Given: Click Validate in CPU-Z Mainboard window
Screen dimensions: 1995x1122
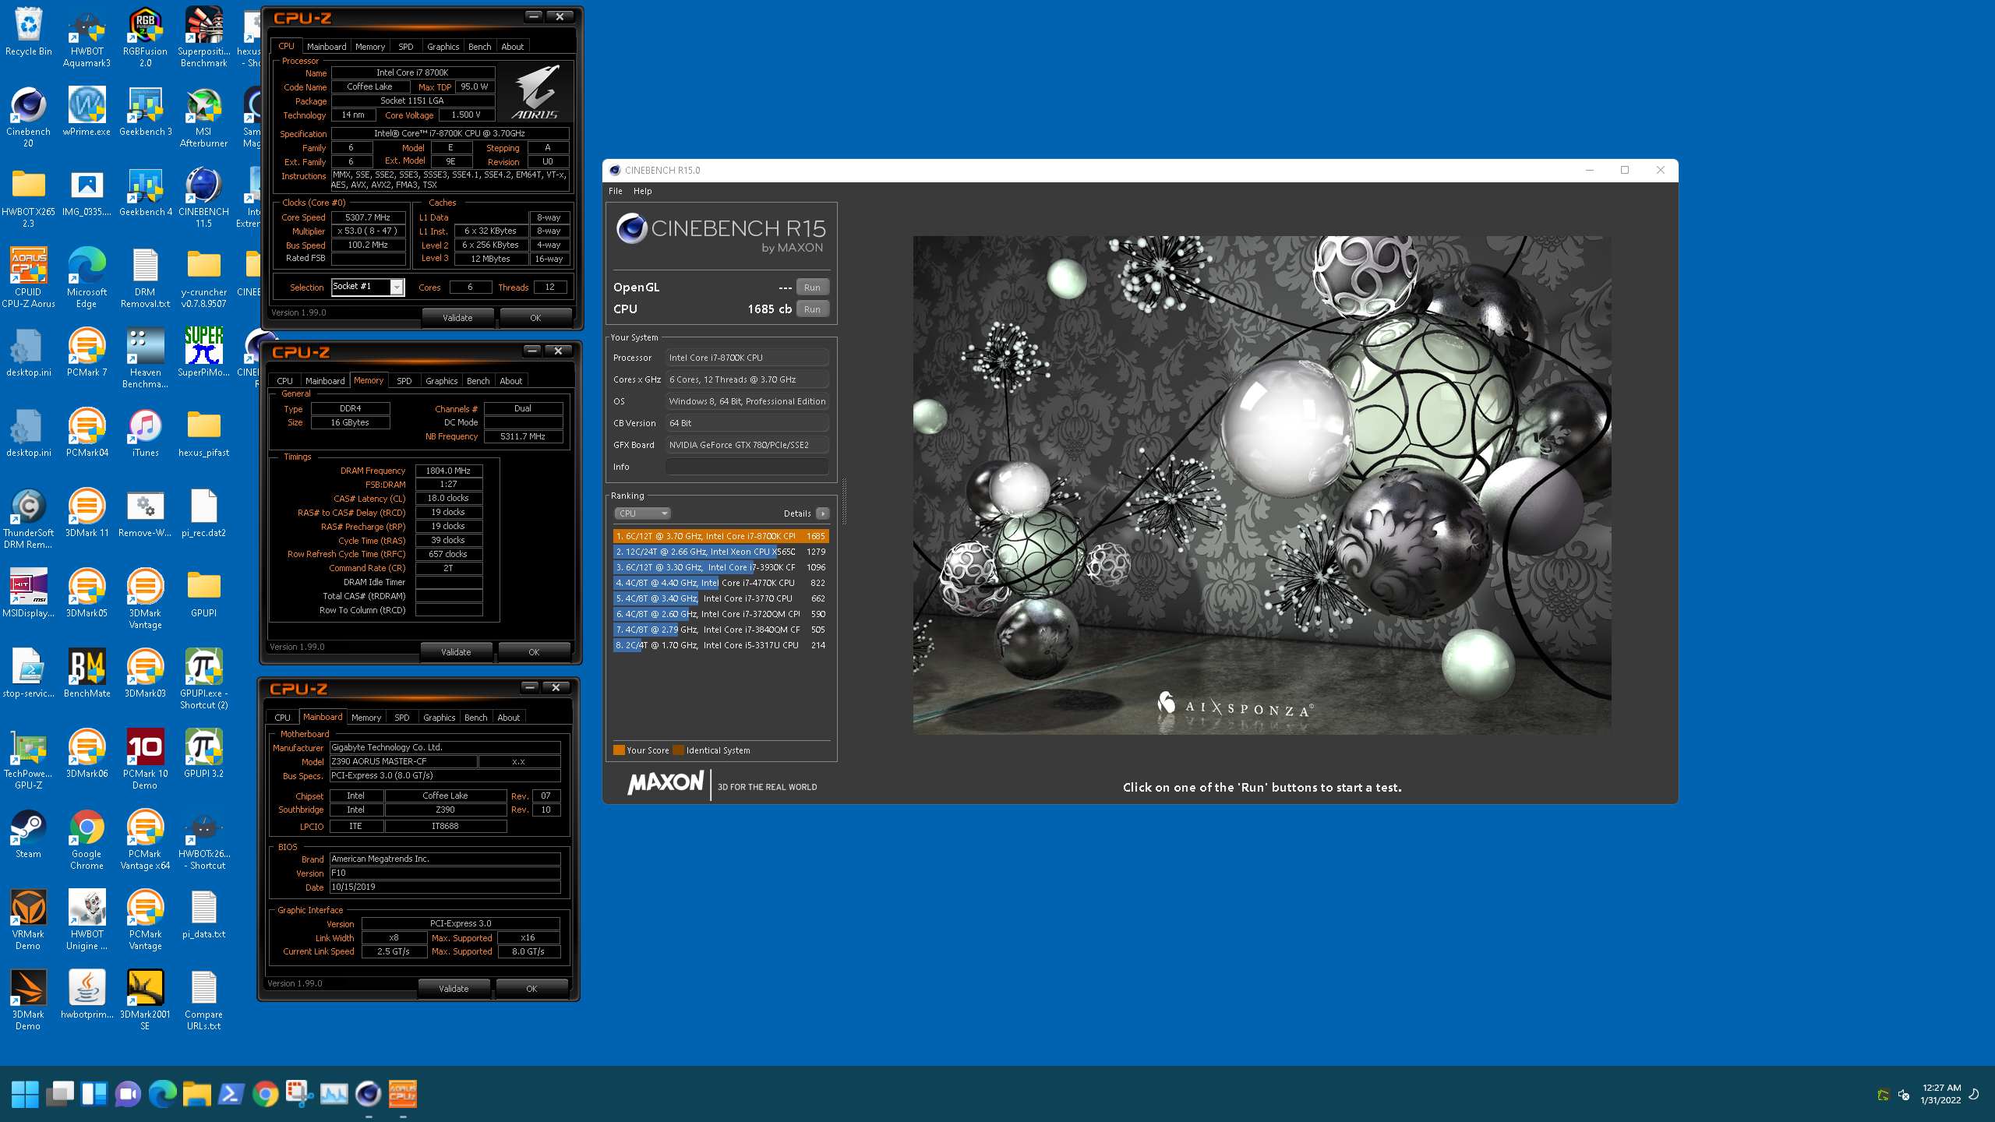Looking at the screenshot, I should [454, 989].
